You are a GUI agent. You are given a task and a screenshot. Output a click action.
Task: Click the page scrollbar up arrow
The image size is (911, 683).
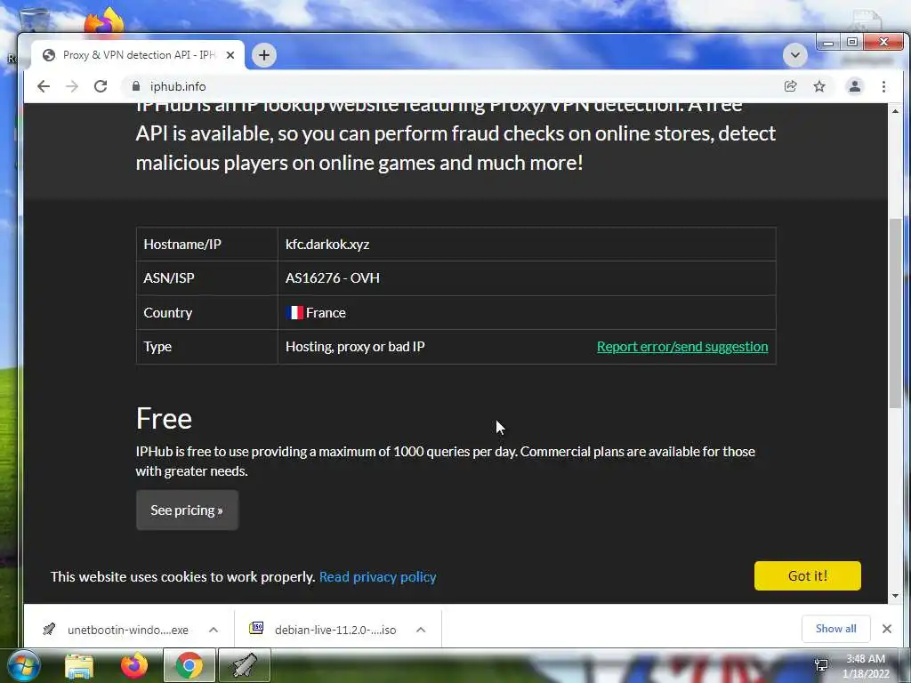895,110
